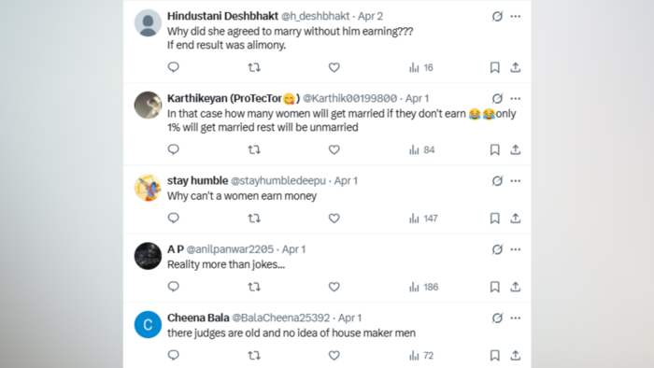Repost Karthikeyan's tweet about women earning
The width and height of the screenshot is (654, 368).
254,149
